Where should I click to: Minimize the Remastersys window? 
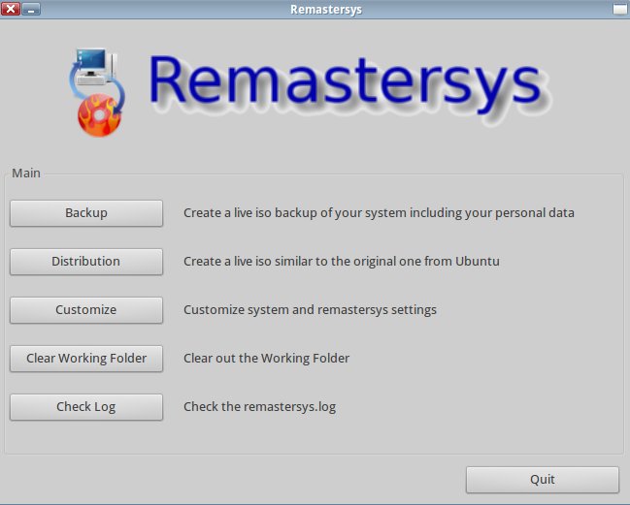(x=31, y=9)
